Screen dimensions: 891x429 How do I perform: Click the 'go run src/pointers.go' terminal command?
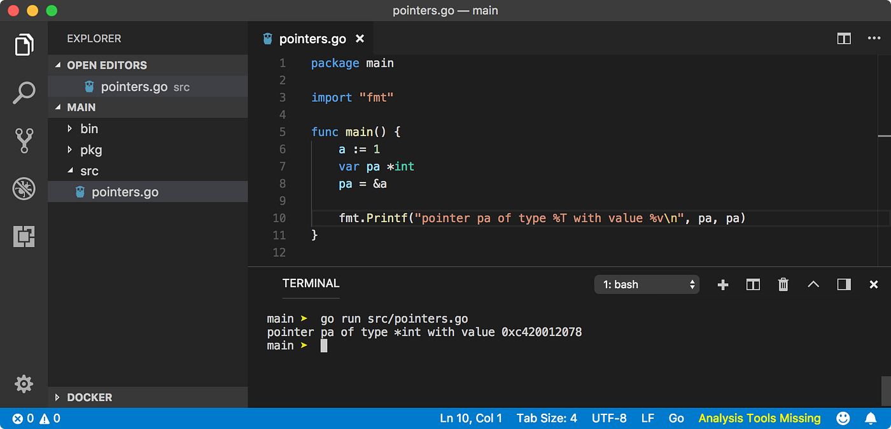coord(394,319)
